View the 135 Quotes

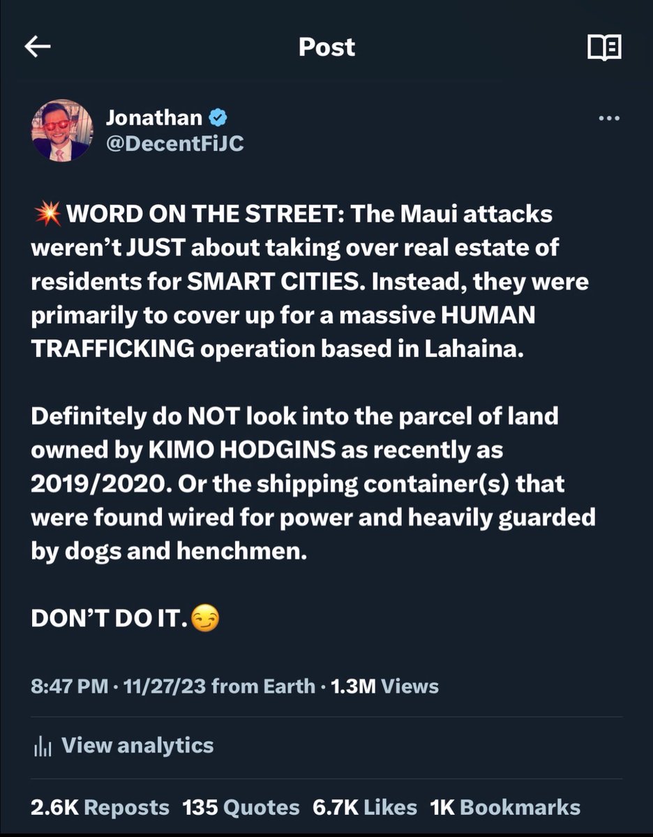tap(241, 807)
